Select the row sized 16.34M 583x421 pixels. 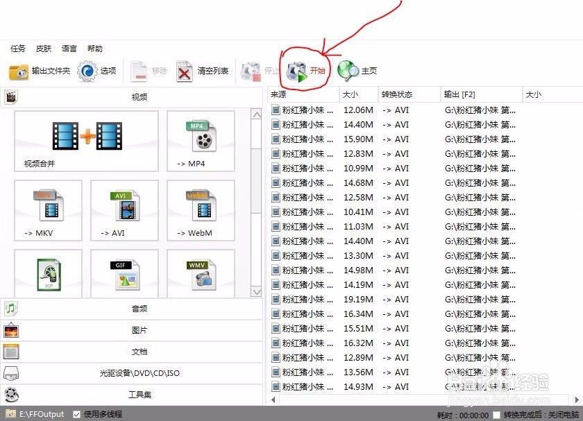(x=425, y=313)
